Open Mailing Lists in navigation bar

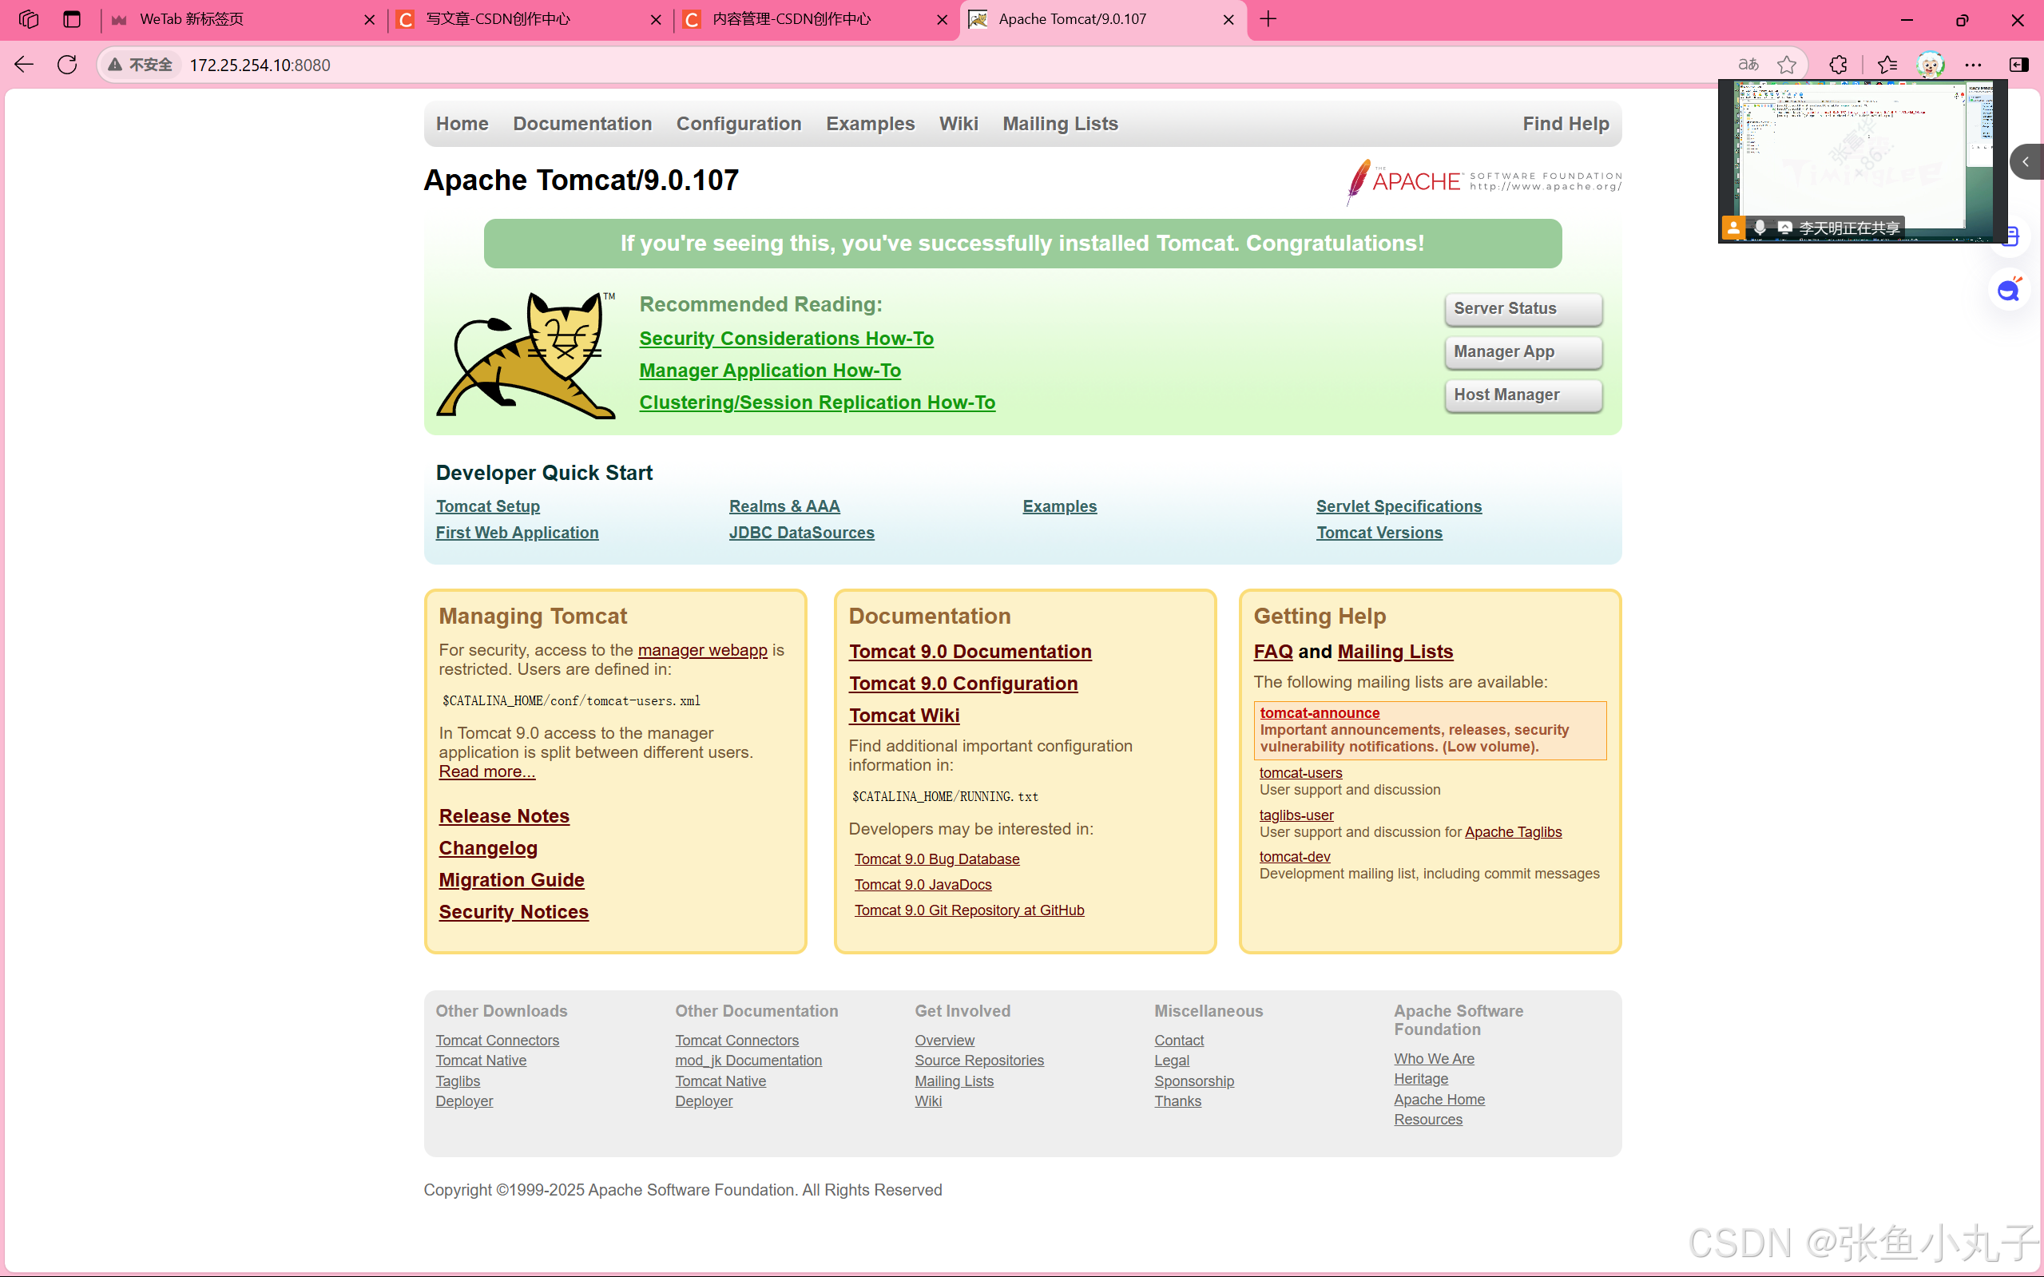click(x=1060, y=123)
